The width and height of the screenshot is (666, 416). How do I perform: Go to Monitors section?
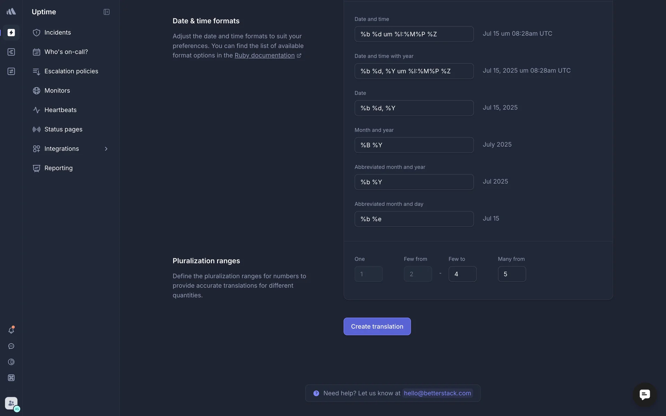tap(57, 90)
